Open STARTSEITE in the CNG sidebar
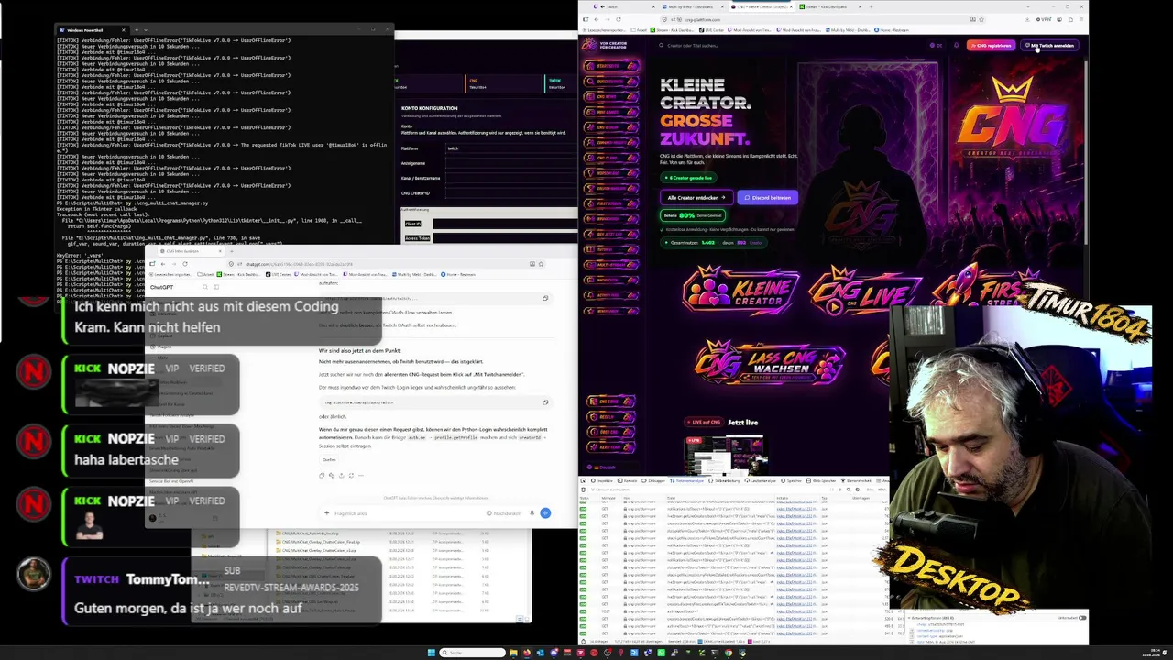This screenshot has height=660, width=1173. (x=610, y=66)
